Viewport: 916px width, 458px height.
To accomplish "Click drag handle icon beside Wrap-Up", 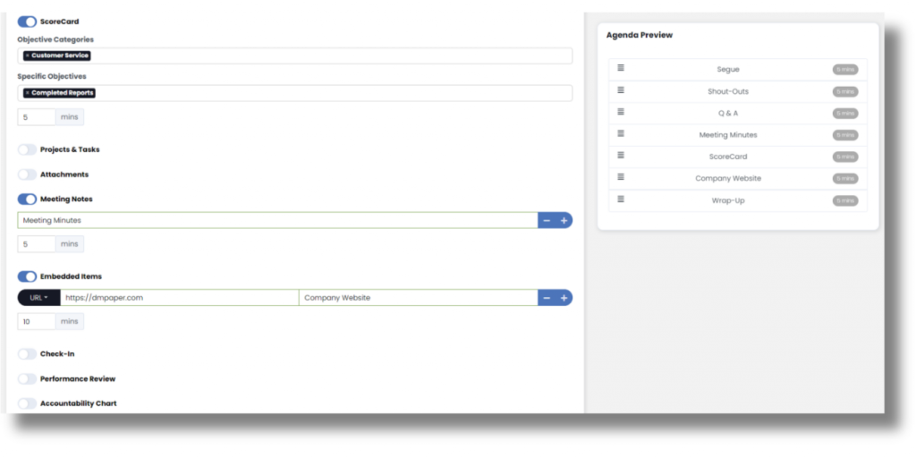I will tap(621, 199).
